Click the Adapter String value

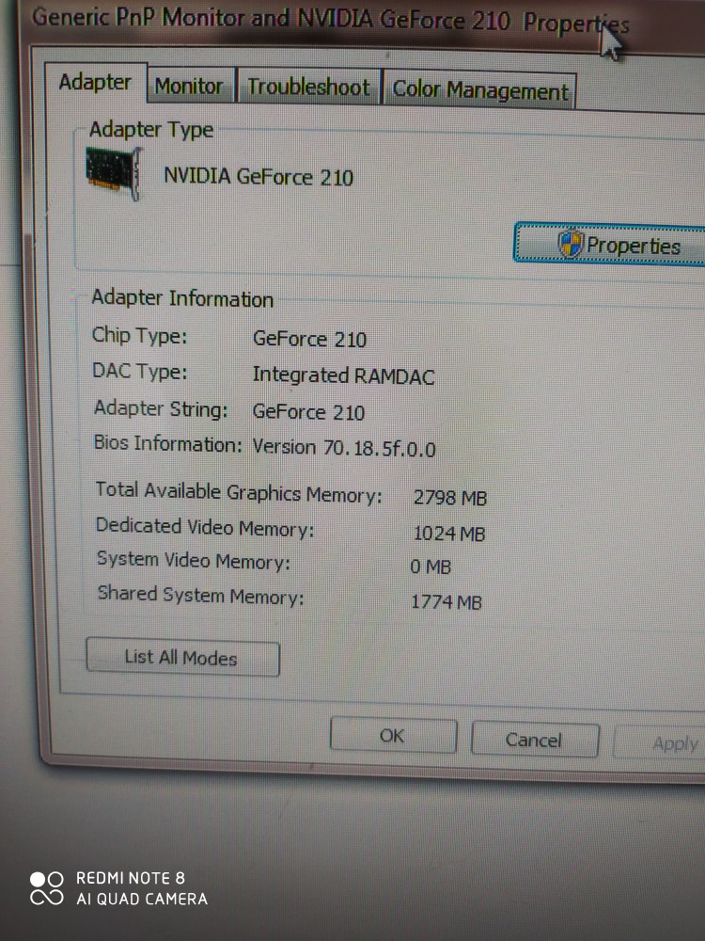(x=308, y=412)
